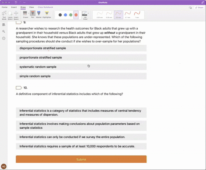Pick the Highlighter tool
206x170 pixels.
[47, 15]
